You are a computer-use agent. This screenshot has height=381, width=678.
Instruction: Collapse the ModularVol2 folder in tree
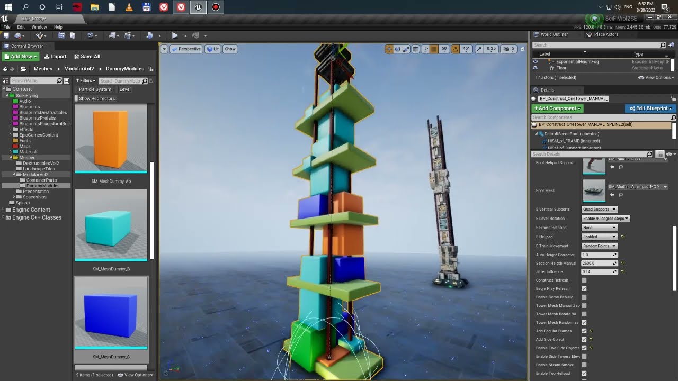pyautogui.click(x=15, y=175)
